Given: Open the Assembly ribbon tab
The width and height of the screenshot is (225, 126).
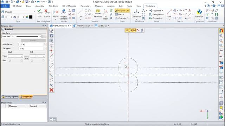Looking at the screenshot, I should pyautogui.click(x=40, y=6).
